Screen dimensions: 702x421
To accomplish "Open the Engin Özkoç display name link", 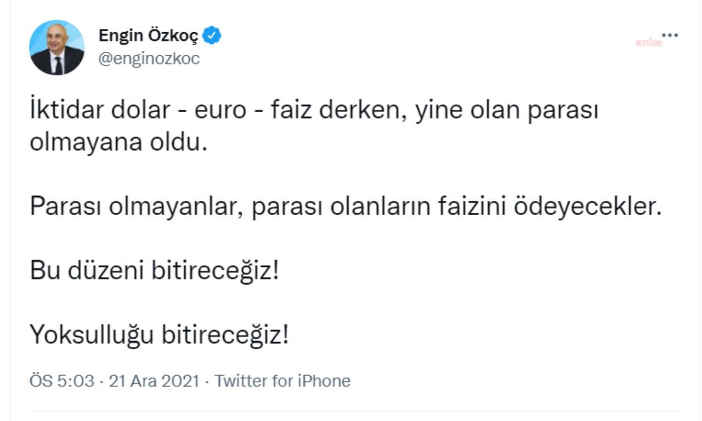I will [149, 36].
